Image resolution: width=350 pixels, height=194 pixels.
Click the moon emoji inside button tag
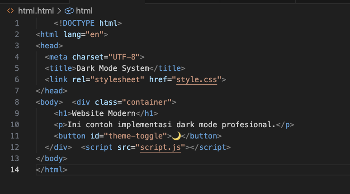177,136
